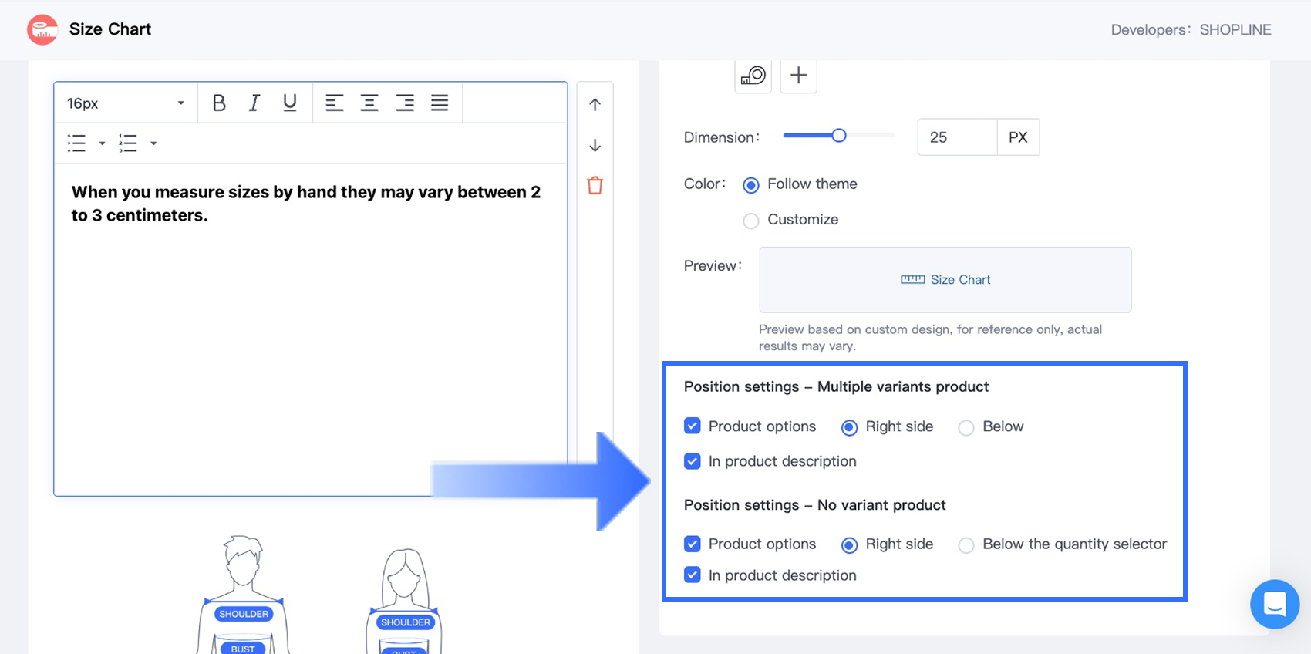This screenshot has height=654, width=1311.
Task: Click the Dimension slider handle
Action: tap(839, 136)
